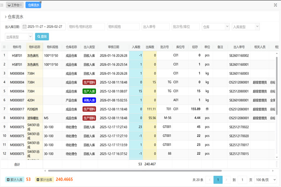The image size is (281, 187).
Task: Click the date range field 2025-11-27 ~ 2026-02-27
Action: (44, 27)
